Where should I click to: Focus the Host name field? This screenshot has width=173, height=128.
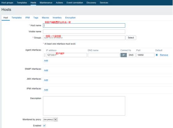click(84, 25)
